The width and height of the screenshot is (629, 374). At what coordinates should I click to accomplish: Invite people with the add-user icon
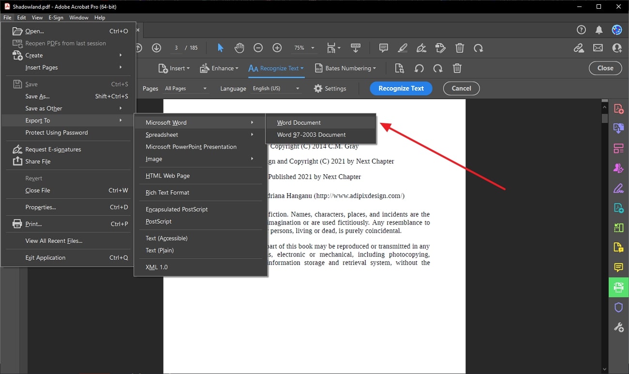(617, 48)
